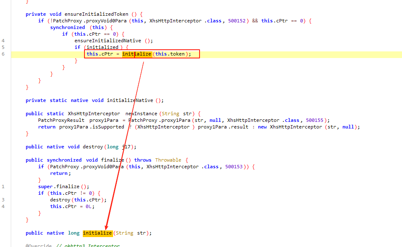The height and width of the screenshot is (247, 402).
Task: Click the 'new' keyword in the return statement
Action: click(x=262, y=127)
